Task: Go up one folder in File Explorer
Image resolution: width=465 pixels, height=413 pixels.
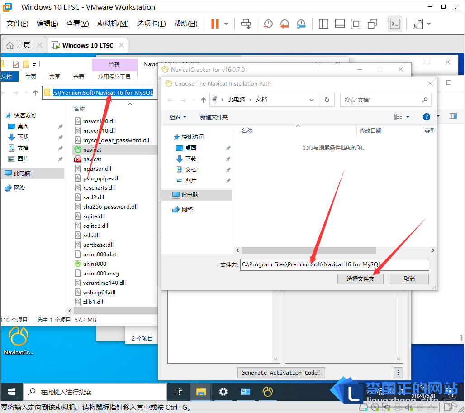Action: (x=36, y=93)
